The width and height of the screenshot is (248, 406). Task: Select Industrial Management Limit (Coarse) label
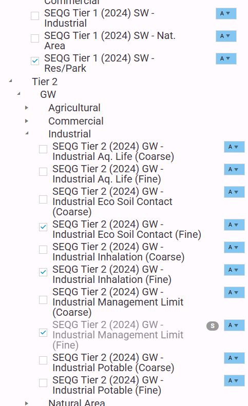118,302
